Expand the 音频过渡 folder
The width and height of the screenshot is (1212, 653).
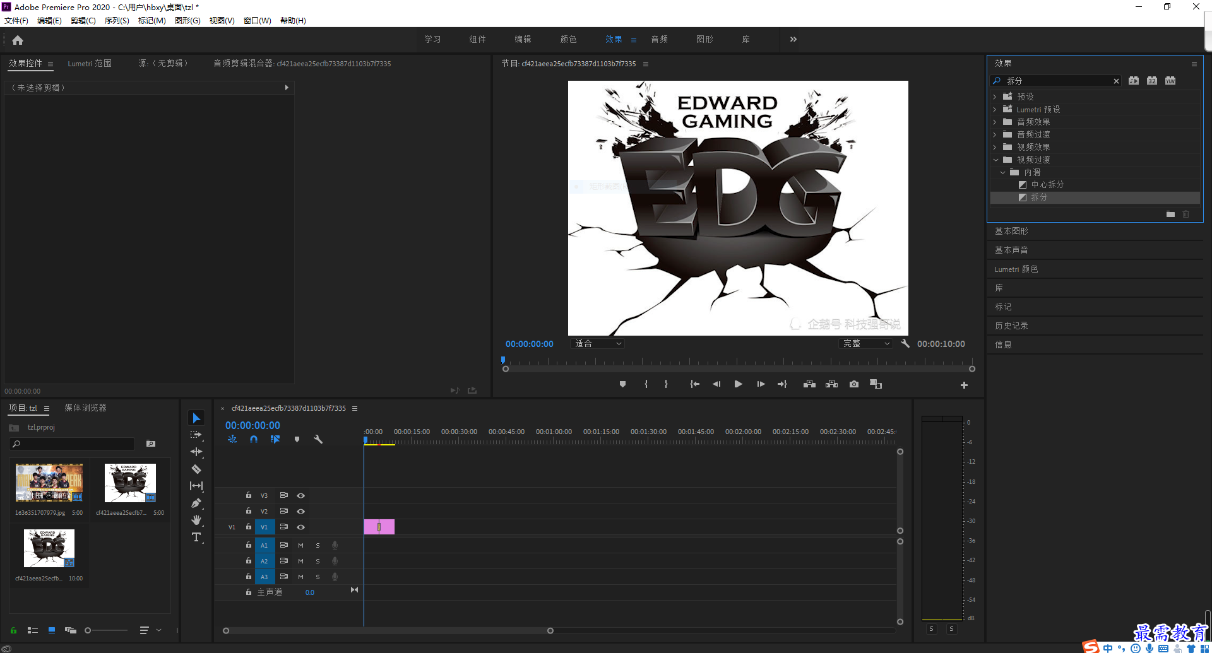pos(995,134)
